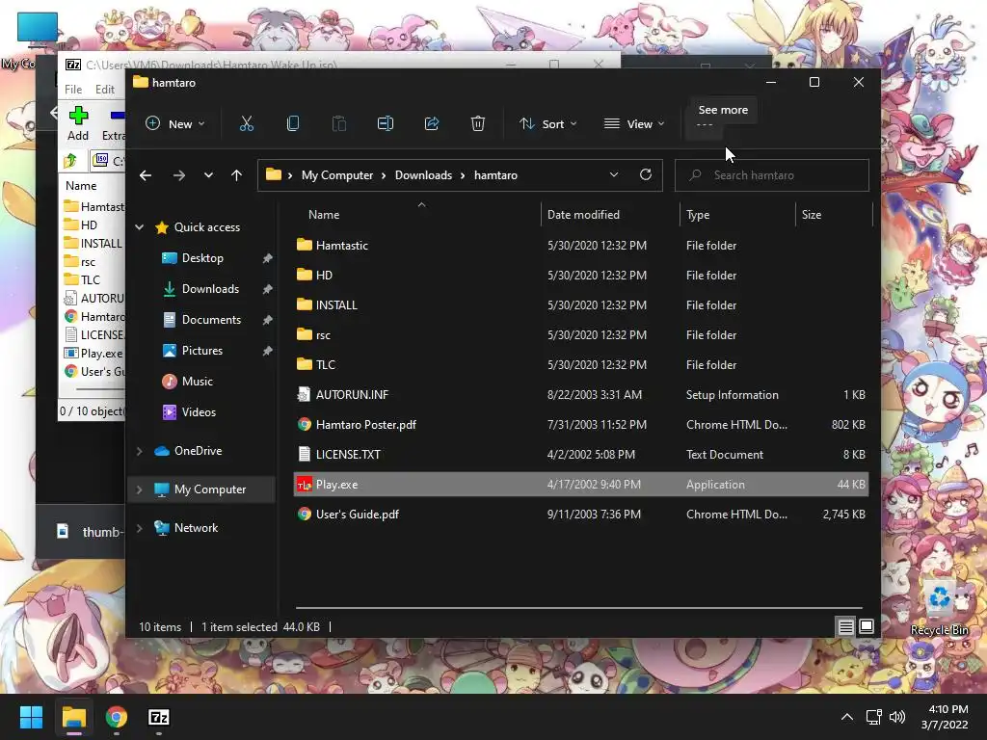The height and width of the screenshot is (740, 987).
Task: Select the rsc folder
Action: click(581, 334)
